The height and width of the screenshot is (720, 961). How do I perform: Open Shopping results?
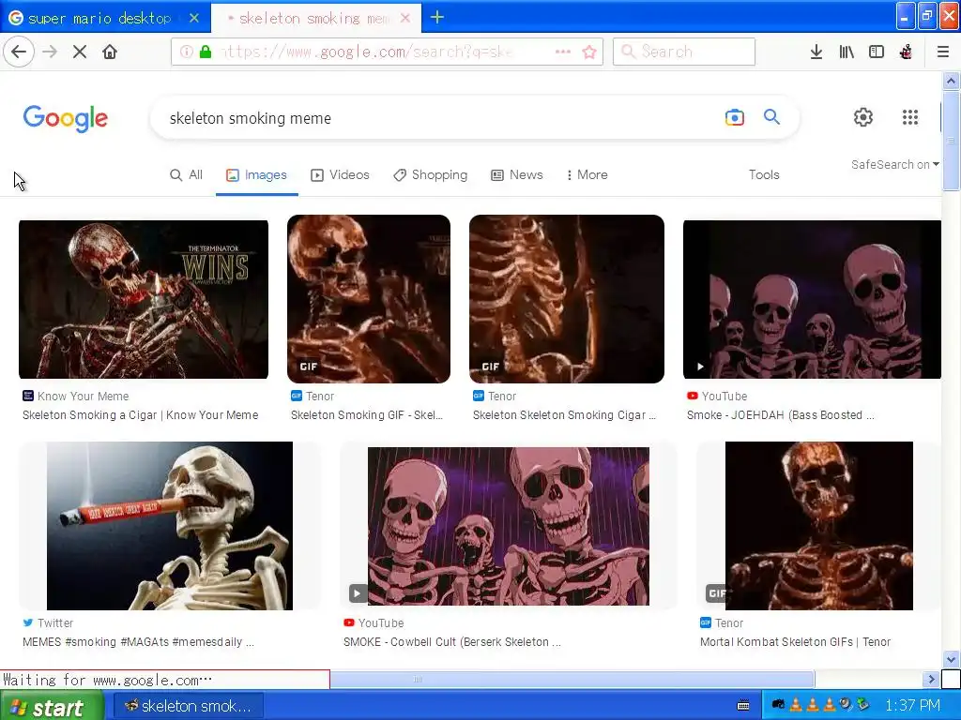click(x=430, y=175)
